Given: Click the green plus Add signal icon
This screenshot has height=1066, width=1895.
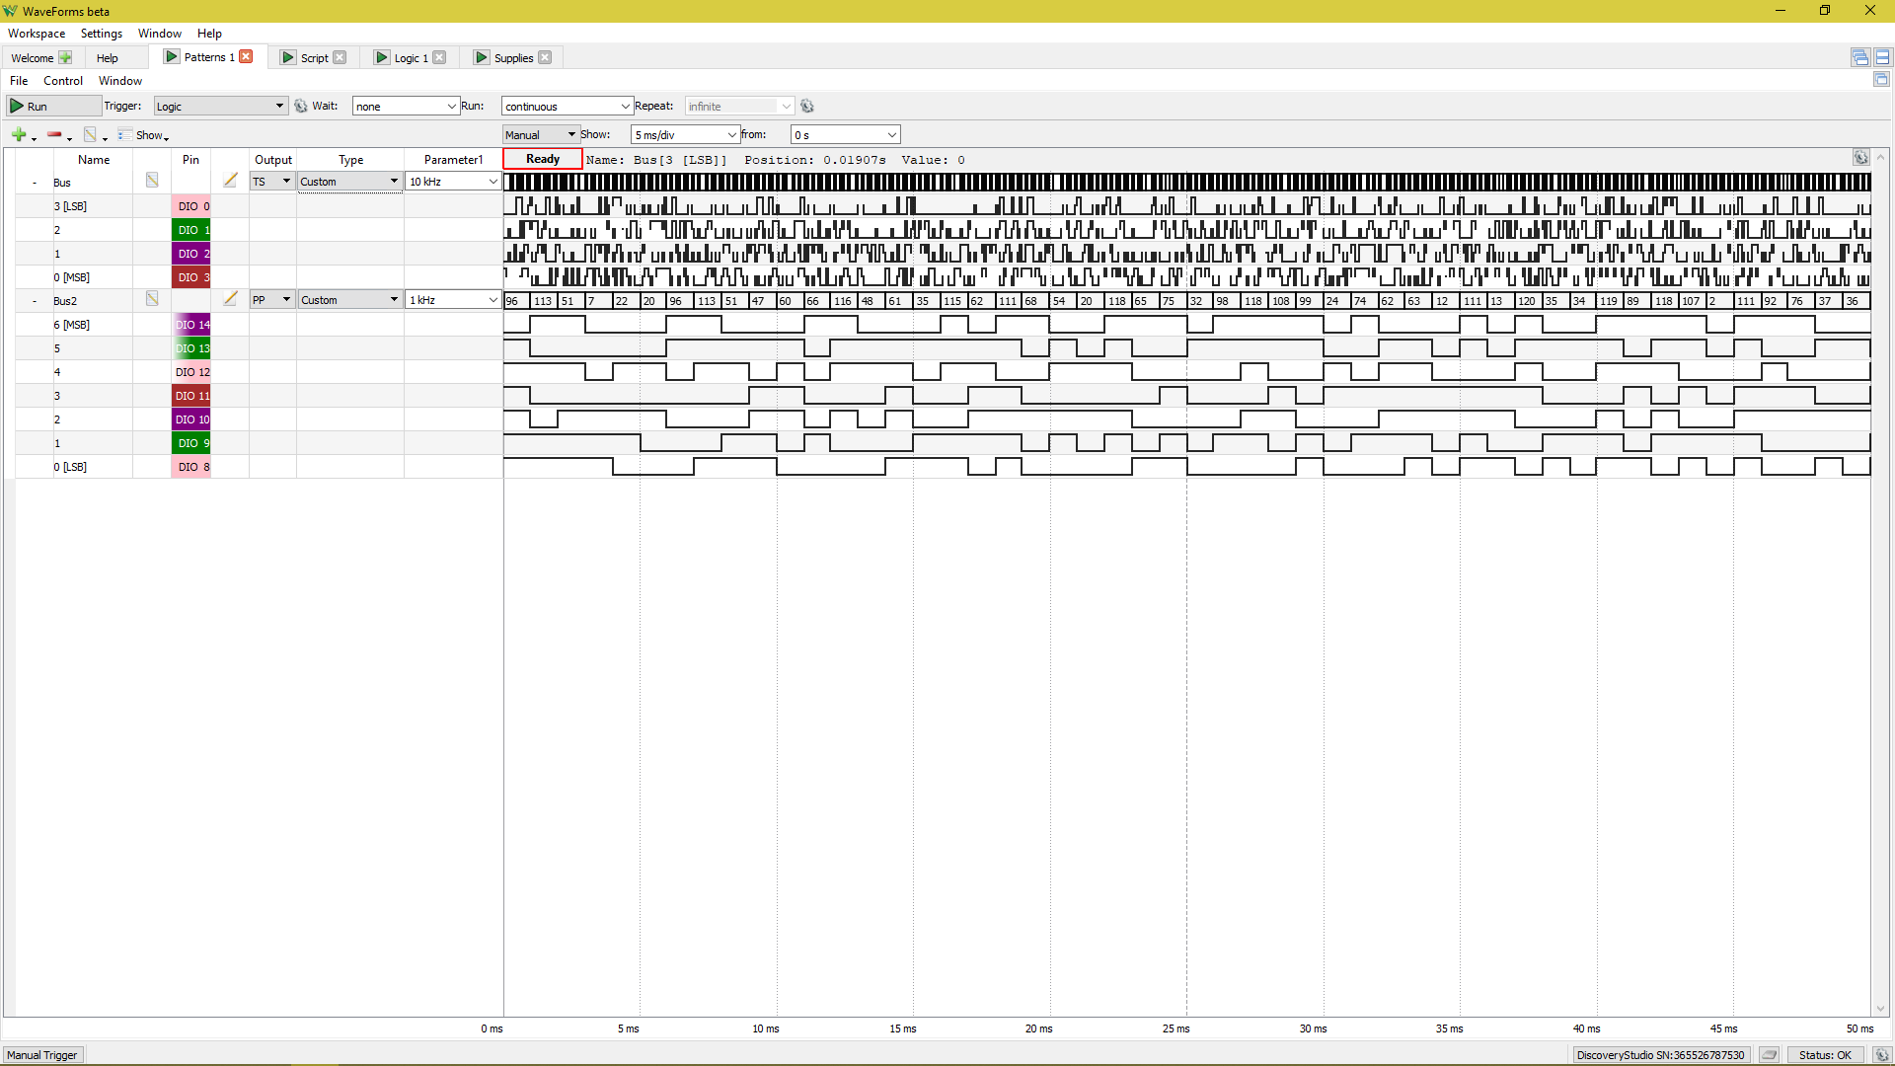Looking at the screenshot, I should [19, 135].
